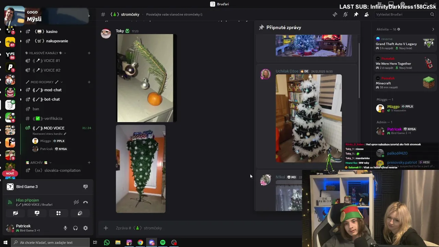
Task: Share your screen button in voice panel
Action: (x=37, y=213)
